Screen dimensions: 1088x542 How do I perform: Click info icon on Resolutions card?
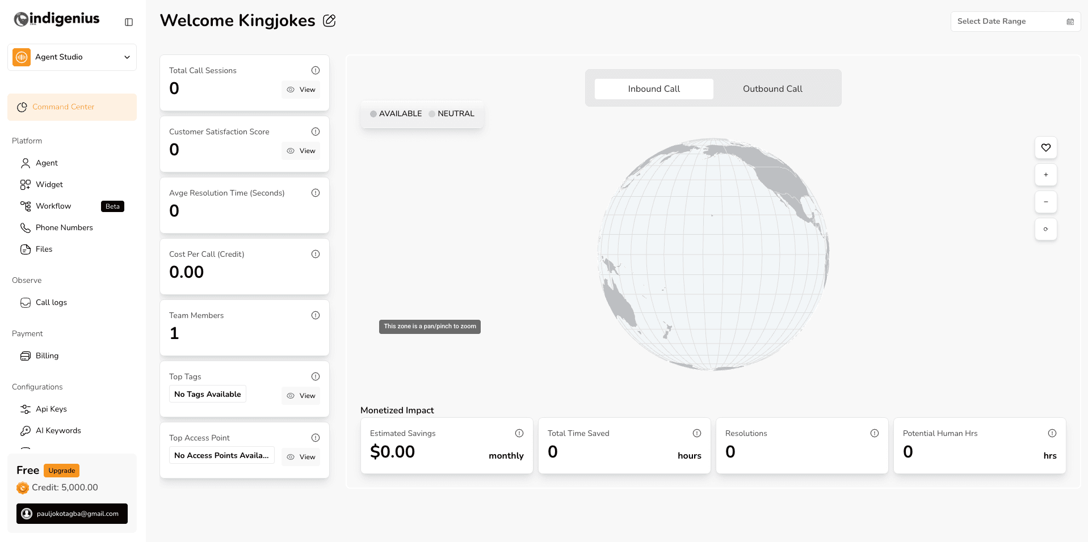875,433
